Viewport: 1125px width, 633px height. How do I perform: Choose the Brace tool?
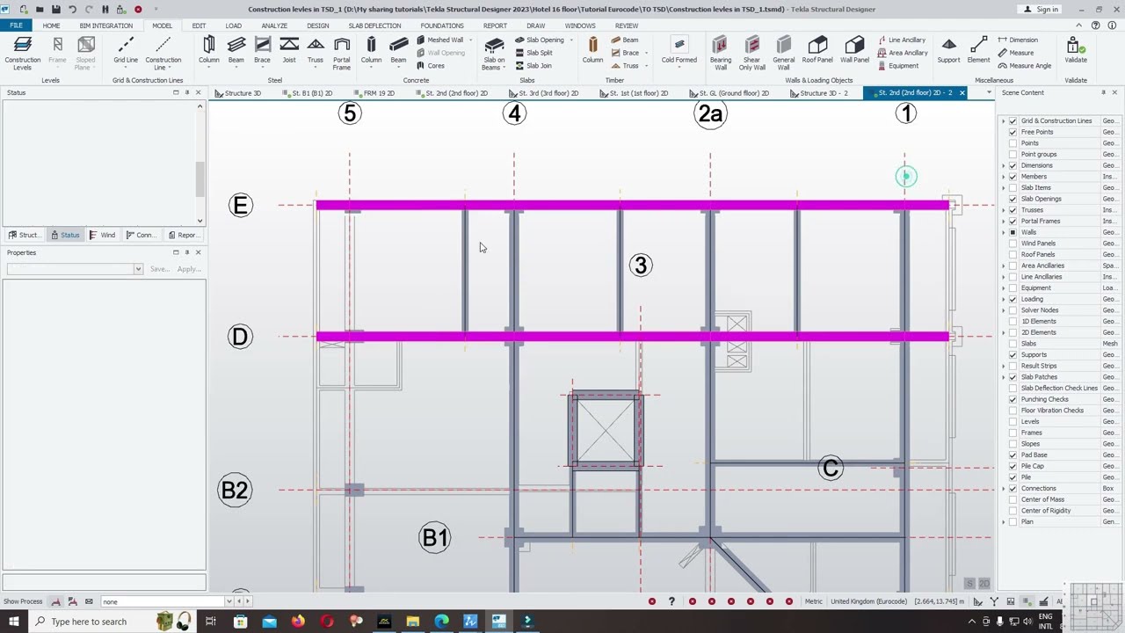click(x=262, y=51)
